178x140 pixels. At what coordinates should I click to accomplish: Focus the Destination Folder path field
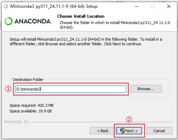[70, 89]
